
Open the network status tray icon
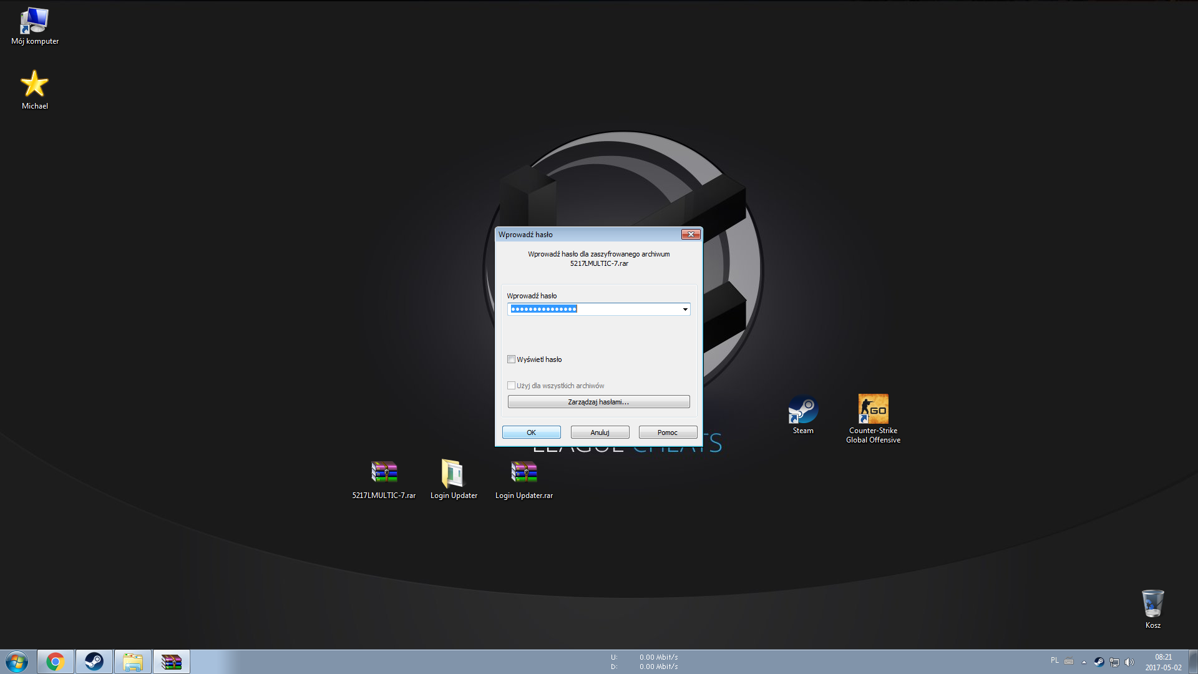point(1114,662)
